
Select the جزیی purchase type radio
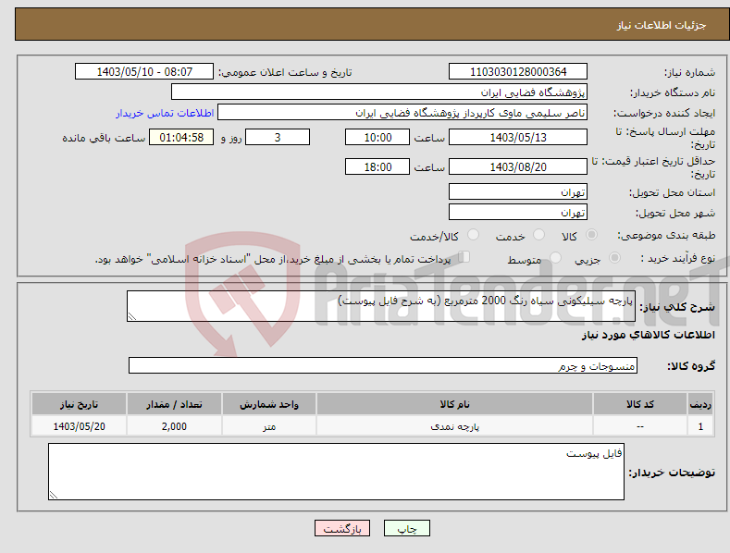[x=614, y=257]
